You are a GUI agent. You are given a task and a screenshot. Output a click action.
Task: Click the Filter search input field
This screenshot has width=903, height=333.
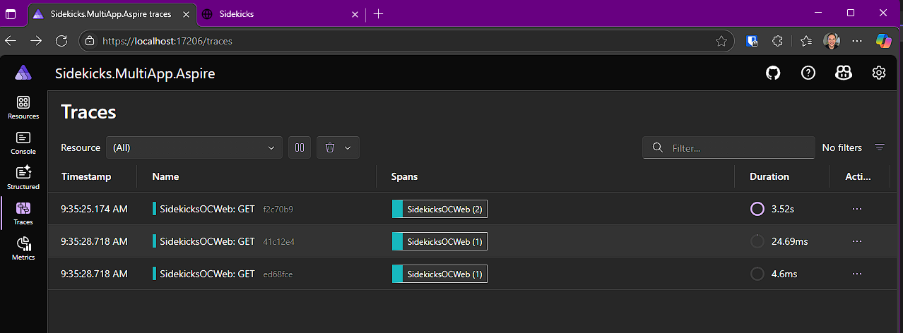point(728,147)
